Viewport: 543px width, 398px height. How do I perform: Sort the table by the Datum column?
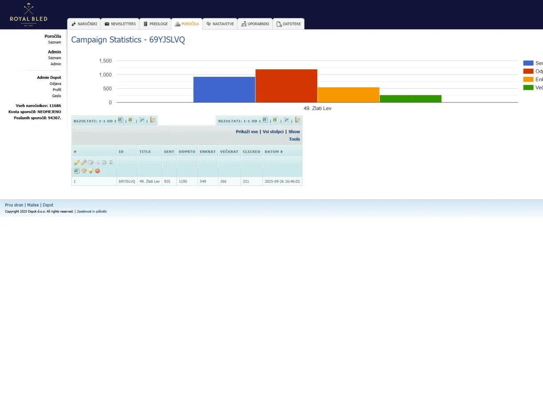pyautogui.click(x=273, y=152)
